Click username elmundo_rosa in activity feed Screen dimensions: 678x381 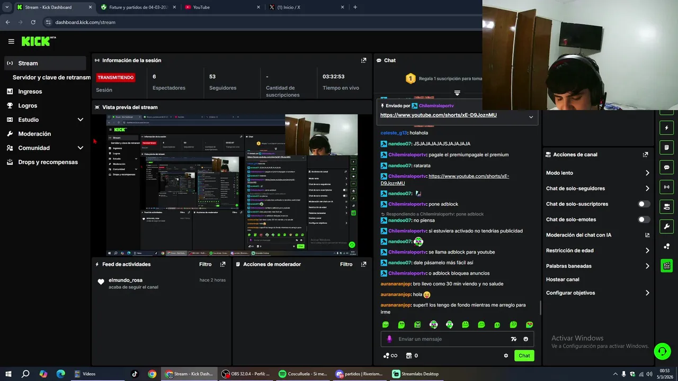tap(126, 280)
